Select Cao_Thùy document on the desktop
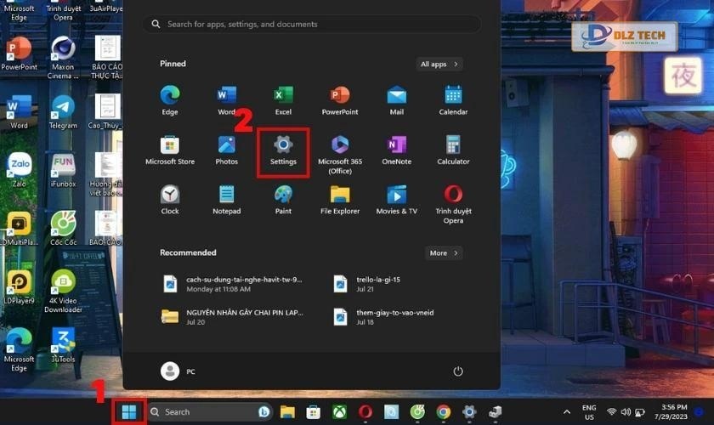 coord(106,112)
